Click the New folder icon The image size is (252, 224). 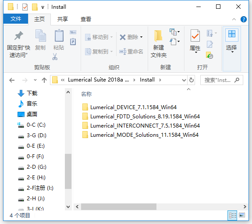(x=158, y=36)
